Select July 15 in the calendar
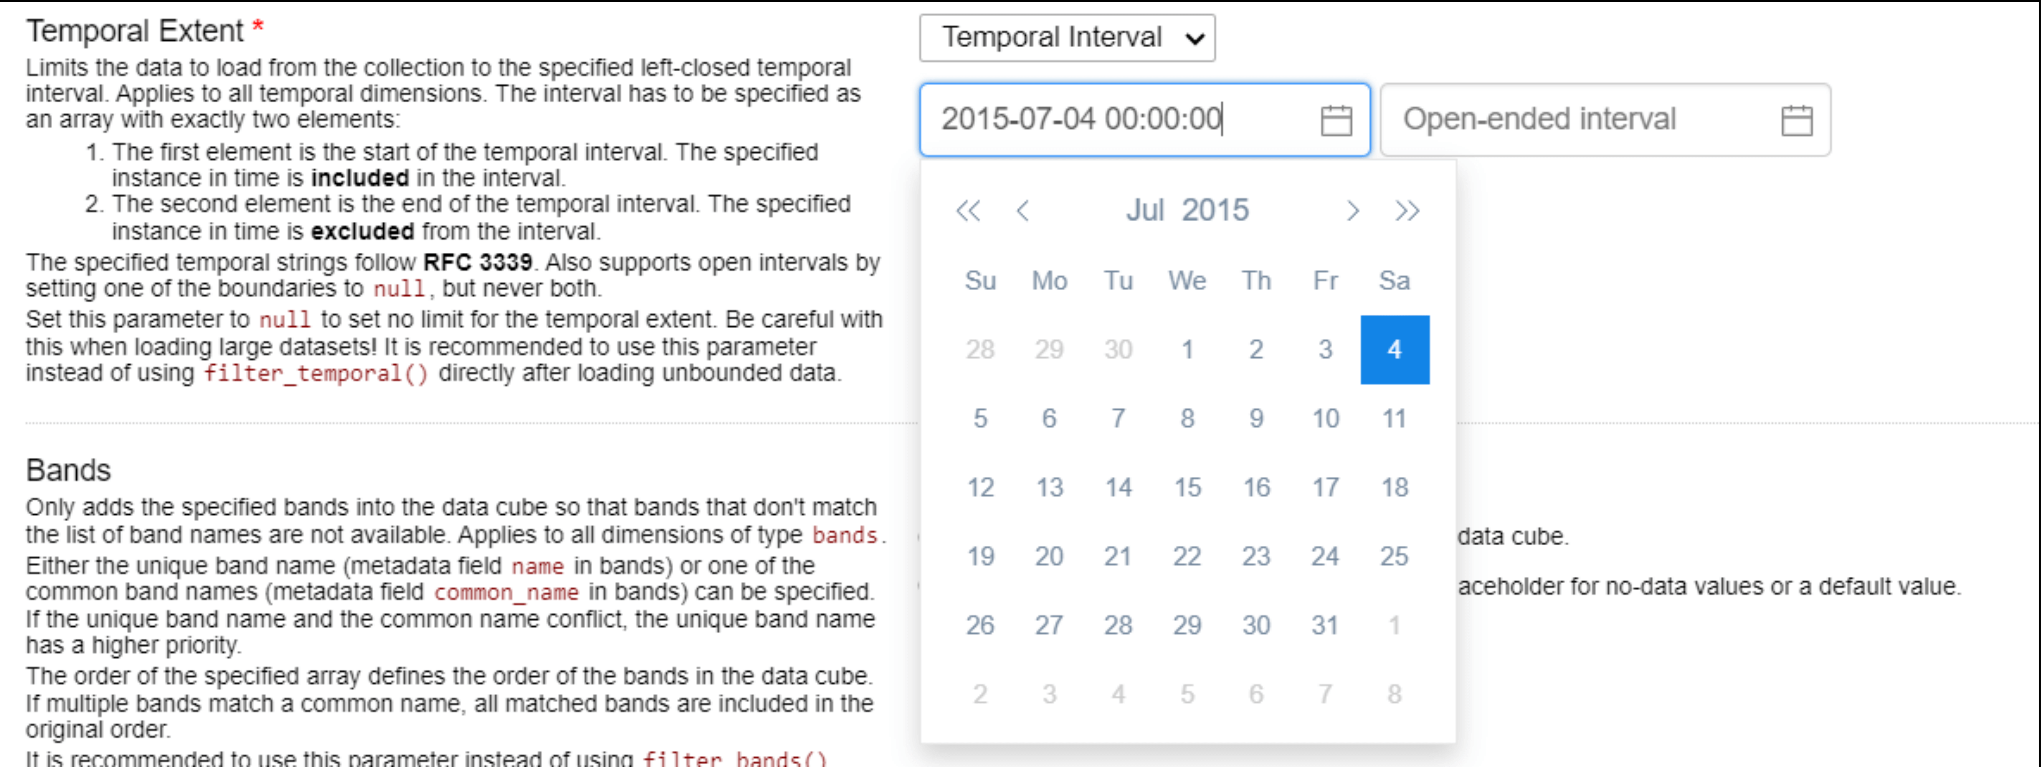 pos(1188,487)
